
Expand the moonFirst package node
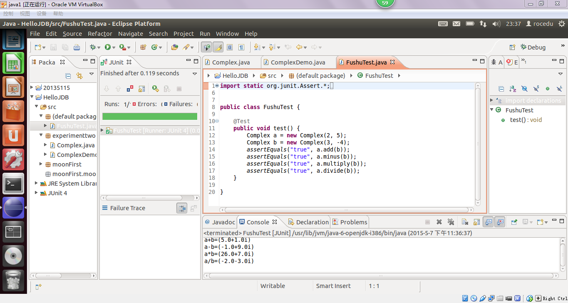coord(41,164)
